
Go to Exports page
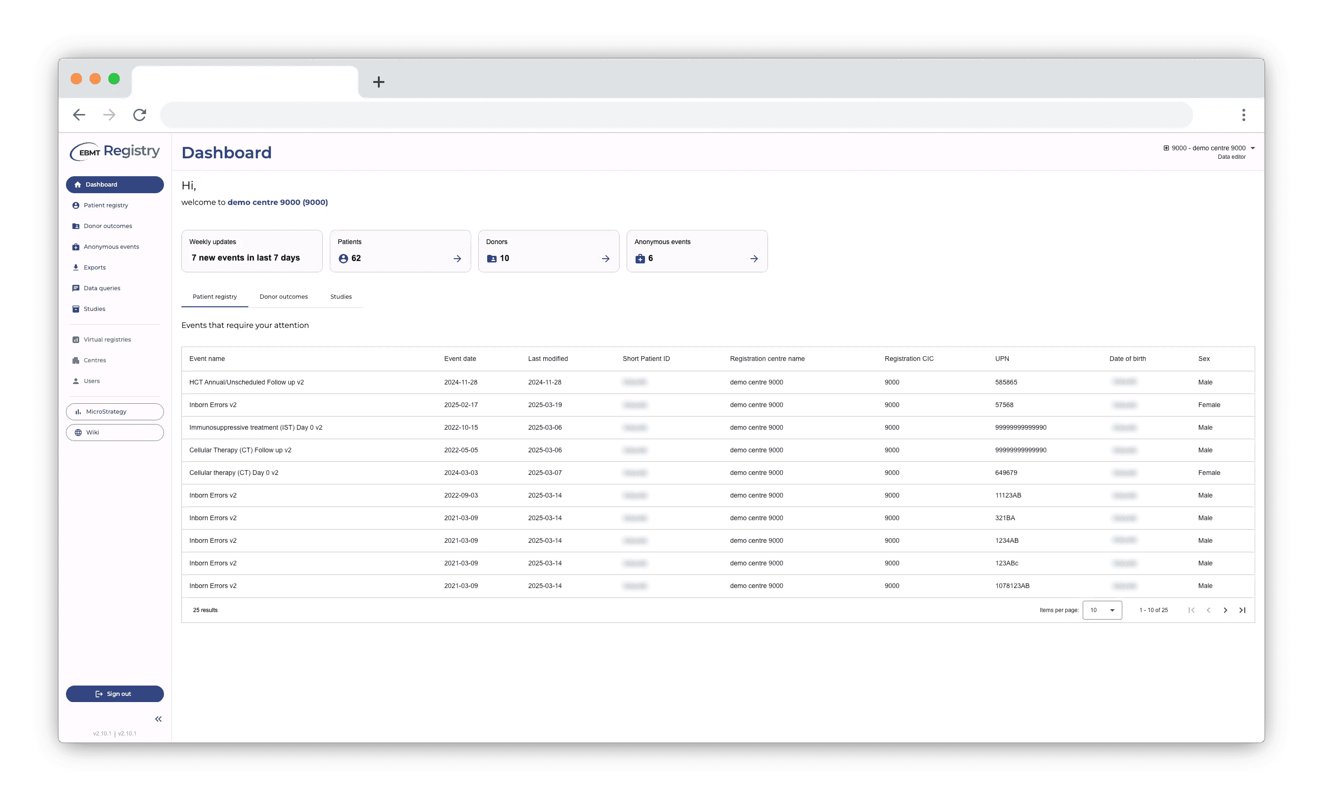coord(95,267)
